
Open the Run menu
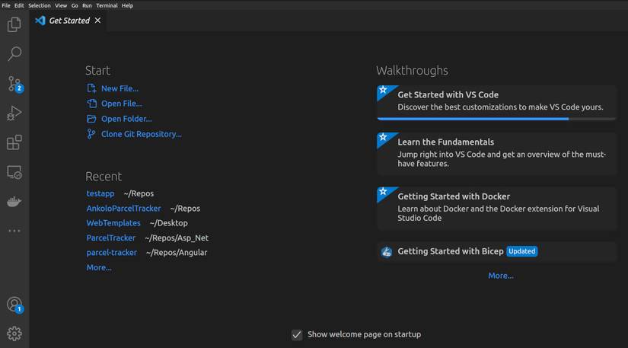pyautogui.click(x=87, y=5)
